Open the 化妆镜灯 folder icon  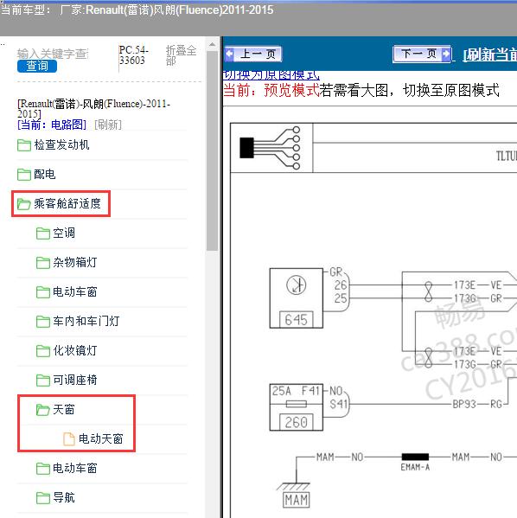point(43,351)
